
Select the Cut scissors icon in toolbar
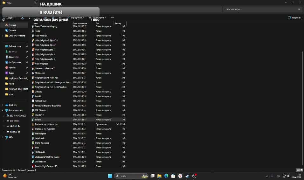coord(23,18)
